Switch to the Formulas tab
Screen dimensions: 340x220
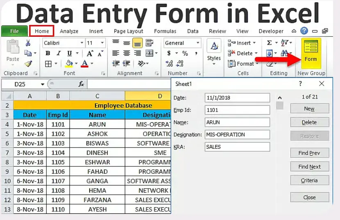click(165, 31)
